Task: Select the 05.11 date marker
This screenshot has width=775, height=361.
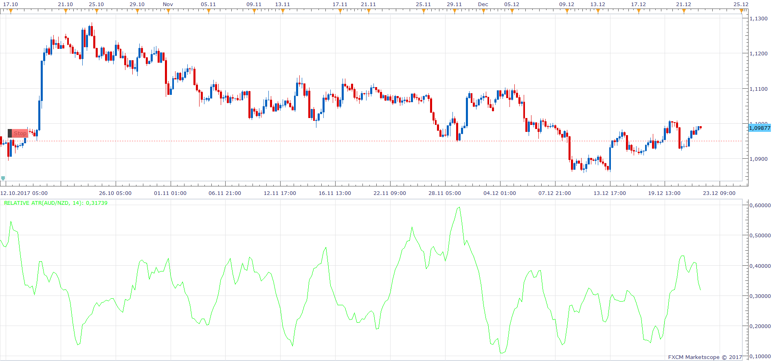Action: (209, 11)
